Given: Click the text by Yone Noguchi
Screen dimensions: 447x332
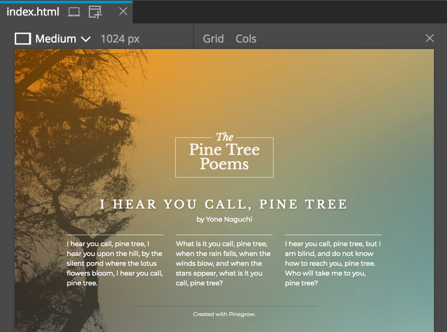Looking at the screenshot, I should coord(224,219).
